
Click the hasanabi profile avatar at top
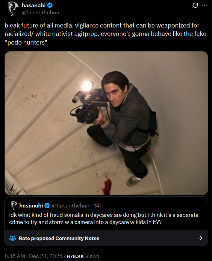point(13,9)
